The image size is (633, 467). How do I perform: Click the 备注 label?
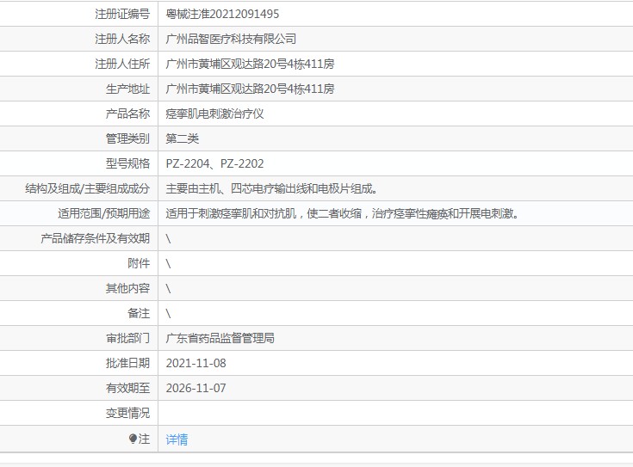click(139, 313)
